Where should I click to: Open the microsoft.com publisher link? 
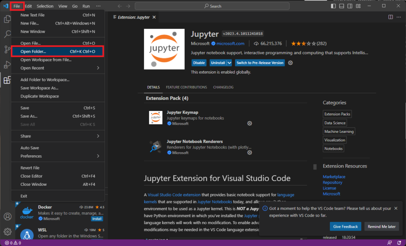coord(230,44)
